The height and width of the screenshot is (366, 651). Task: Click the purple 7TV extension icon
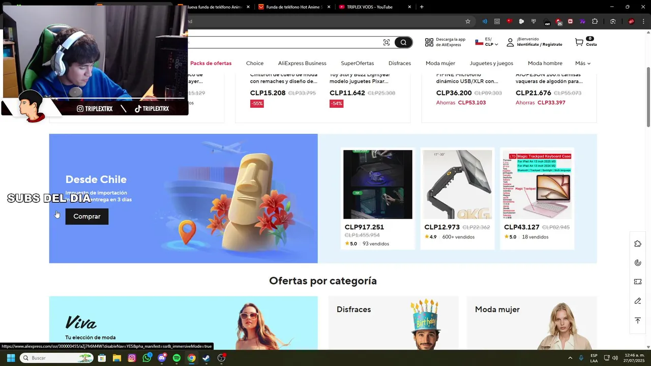pos(582,21)
